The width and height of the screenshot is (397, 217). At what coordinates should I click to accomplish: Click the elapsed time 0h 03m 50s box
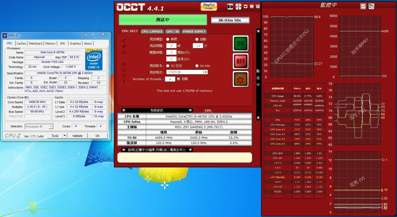(x=230, y=20)
